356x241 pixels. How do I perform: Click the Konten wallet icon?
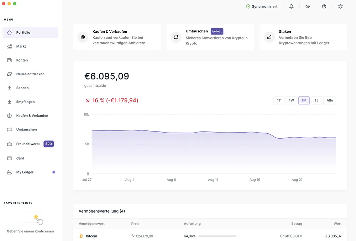coord(9,60)
